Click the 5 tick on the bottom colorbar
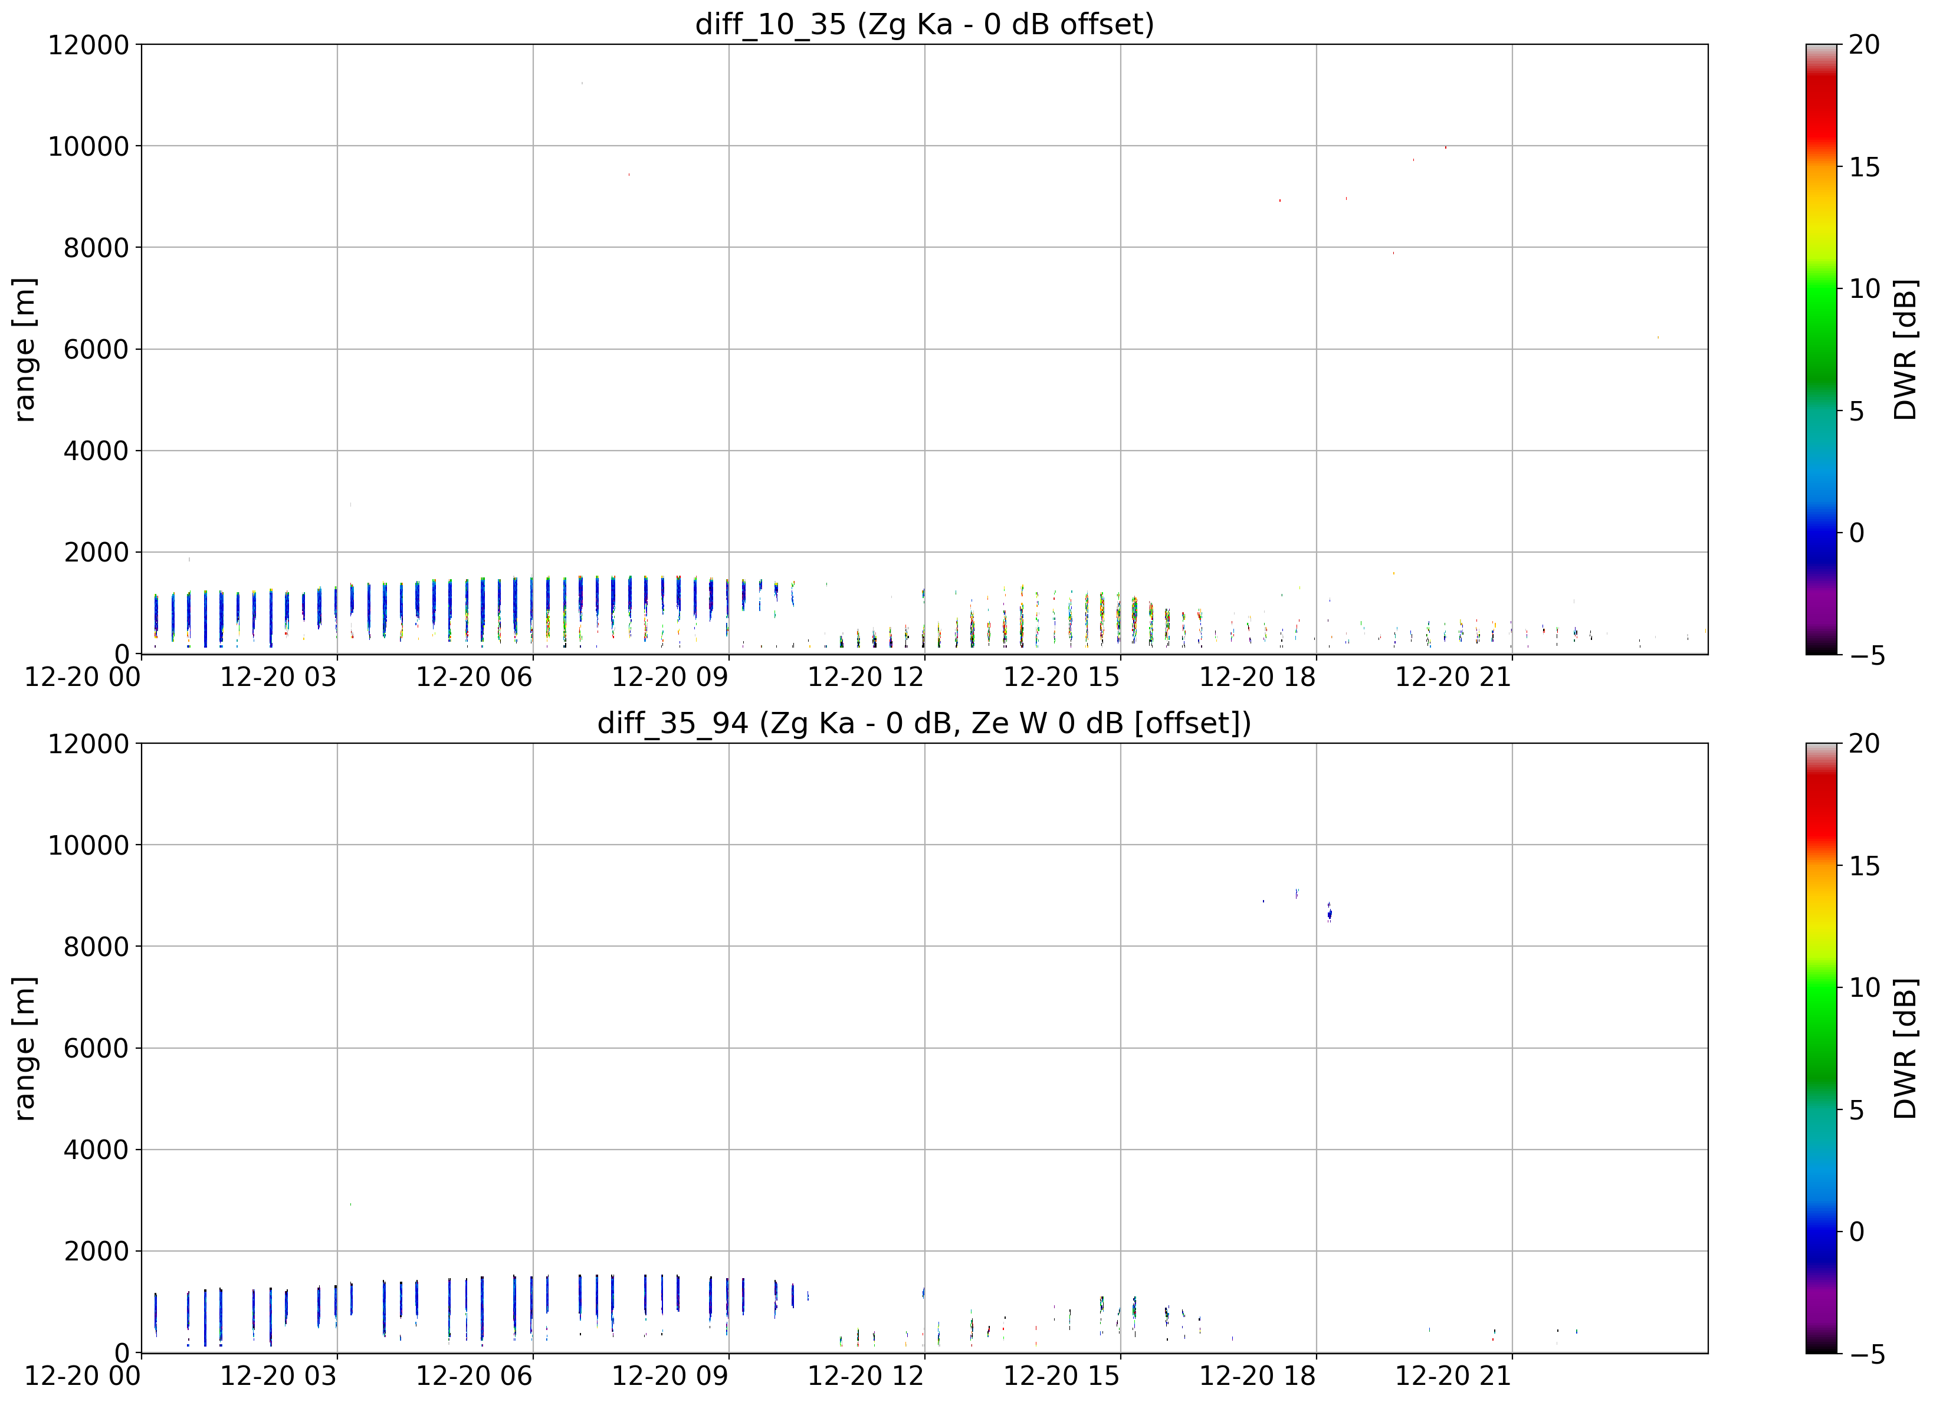 [x=1856, y=1111]
